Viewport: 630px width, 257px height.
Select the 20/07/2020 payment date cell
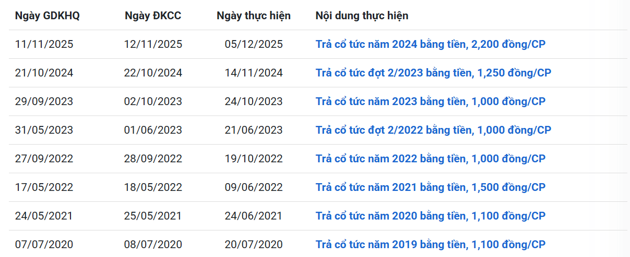click(x=254, y=245)
